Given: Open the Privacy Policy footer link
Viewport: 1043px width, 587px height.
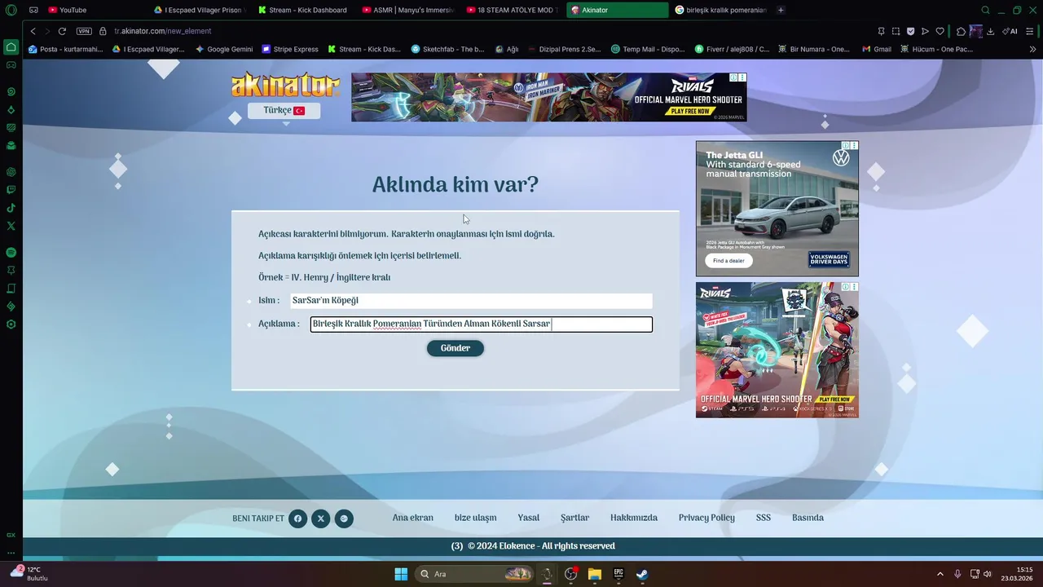Looking at the screenshot, I should click(706, 519).
